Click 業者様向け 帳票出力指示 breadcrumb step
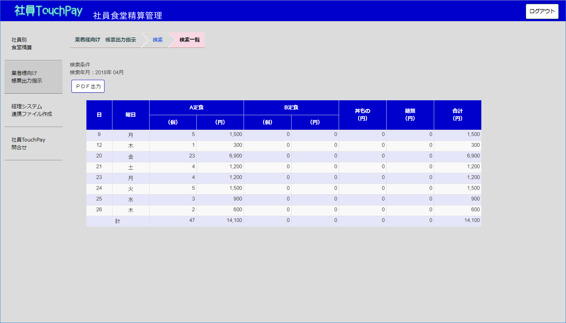 pyautogui.click(x=105, y=40)
